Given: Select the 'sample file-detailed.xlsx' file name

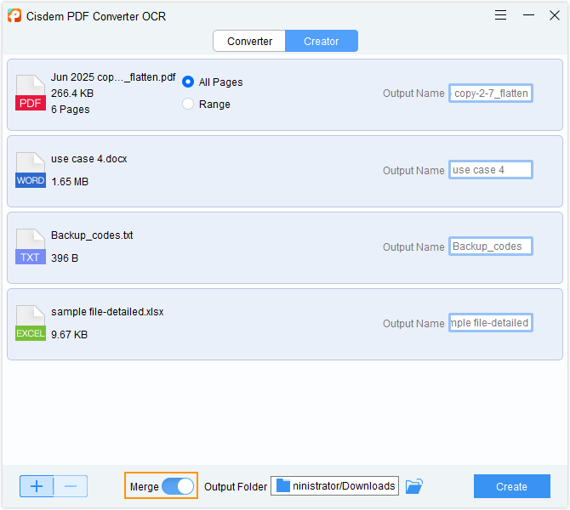Looking at the screenshot, I should (x=107, y=312).
